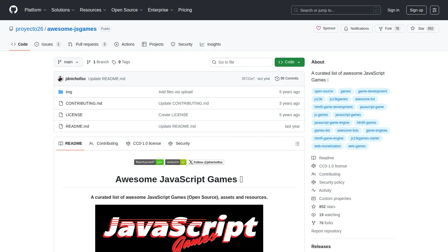Click the Search or jump to field
The width and height of the screenshot is (448, 252).
(336, 10)
